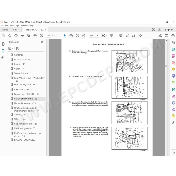Activate the Hand pan tool

point(71,36)
